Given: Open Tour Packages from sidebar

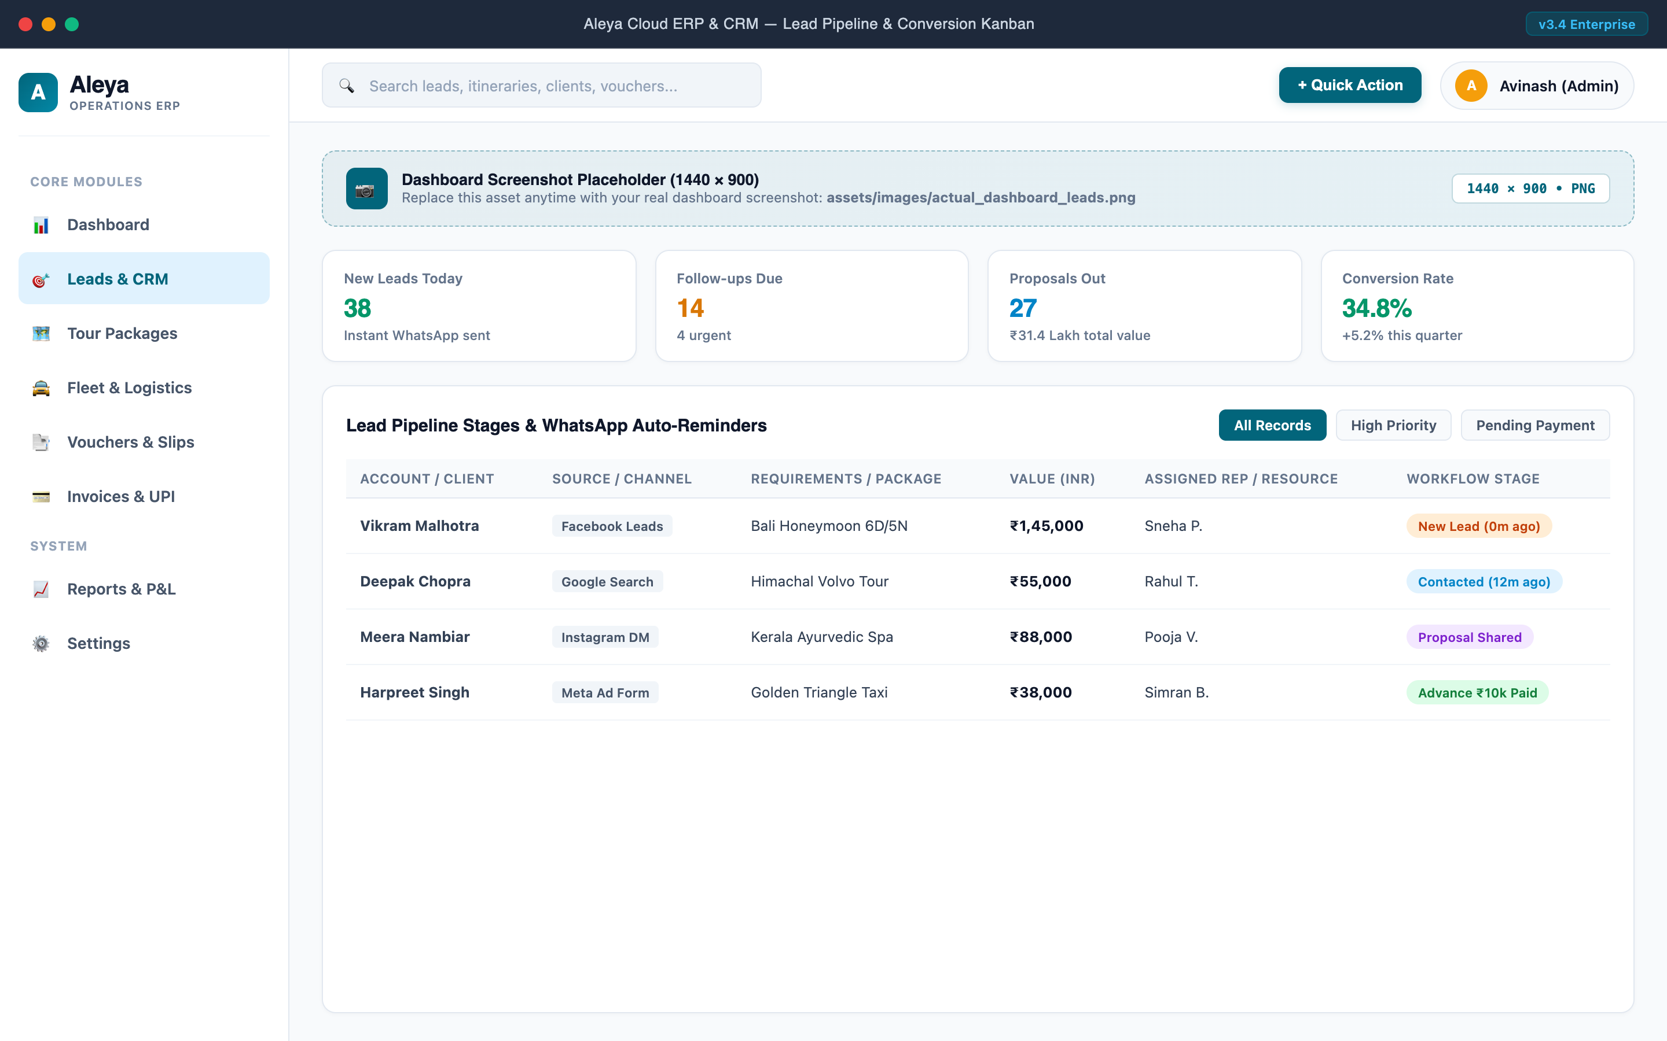Looking at the screenshot, I should pyautogui.click(x=144, y=333).
